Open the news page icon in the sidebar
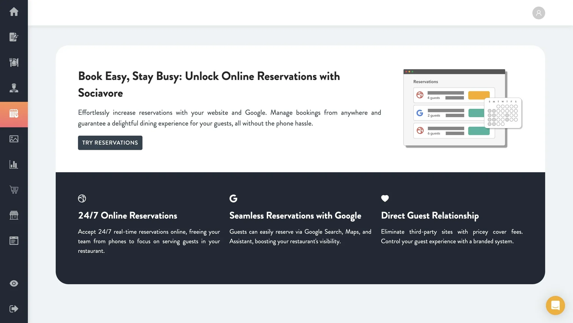 14,241
